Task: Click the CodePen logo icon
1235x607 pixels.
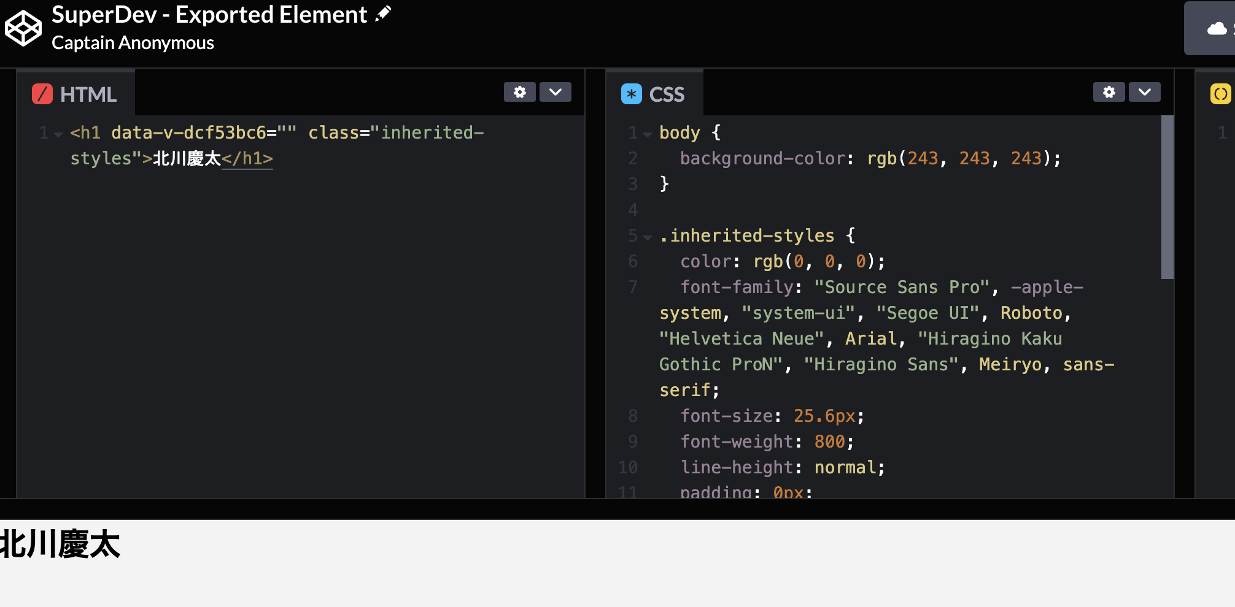Action: pos(23,28)
